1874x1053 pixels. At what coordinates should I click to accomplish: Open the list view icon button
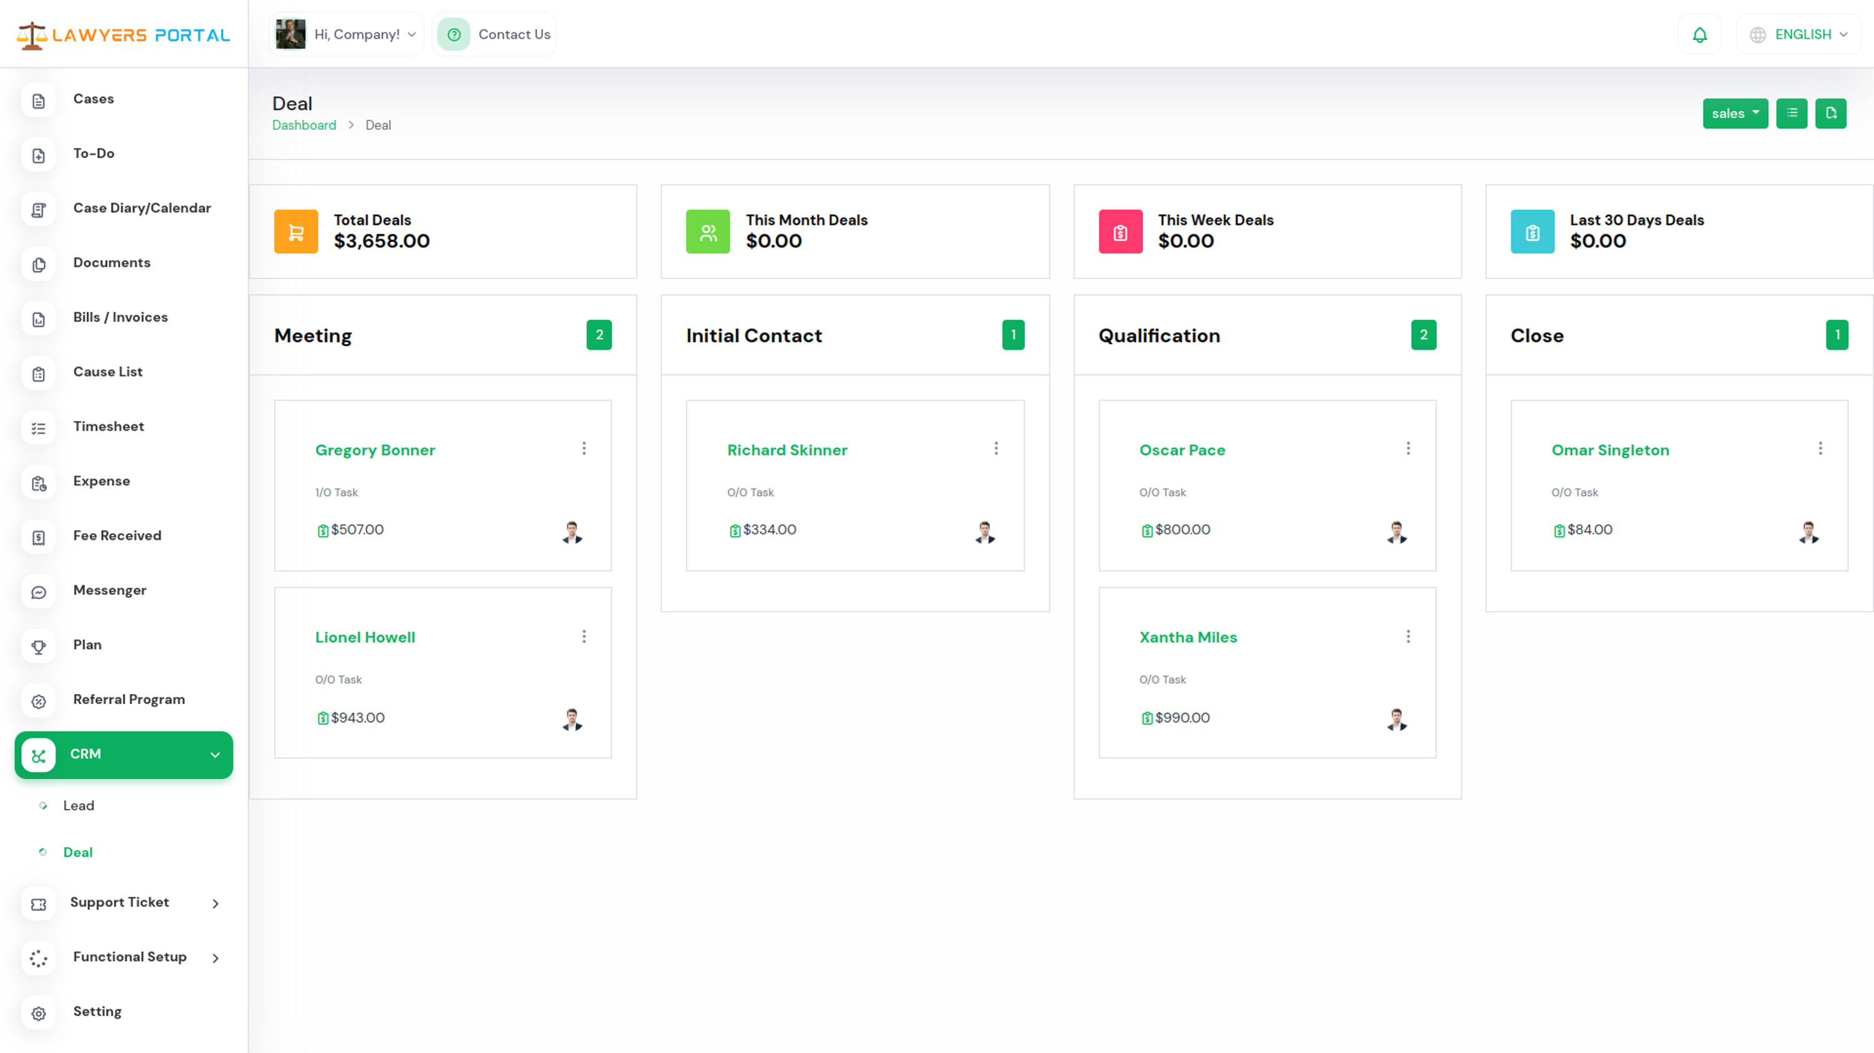pyautogui.click(x=1791, y=114)
